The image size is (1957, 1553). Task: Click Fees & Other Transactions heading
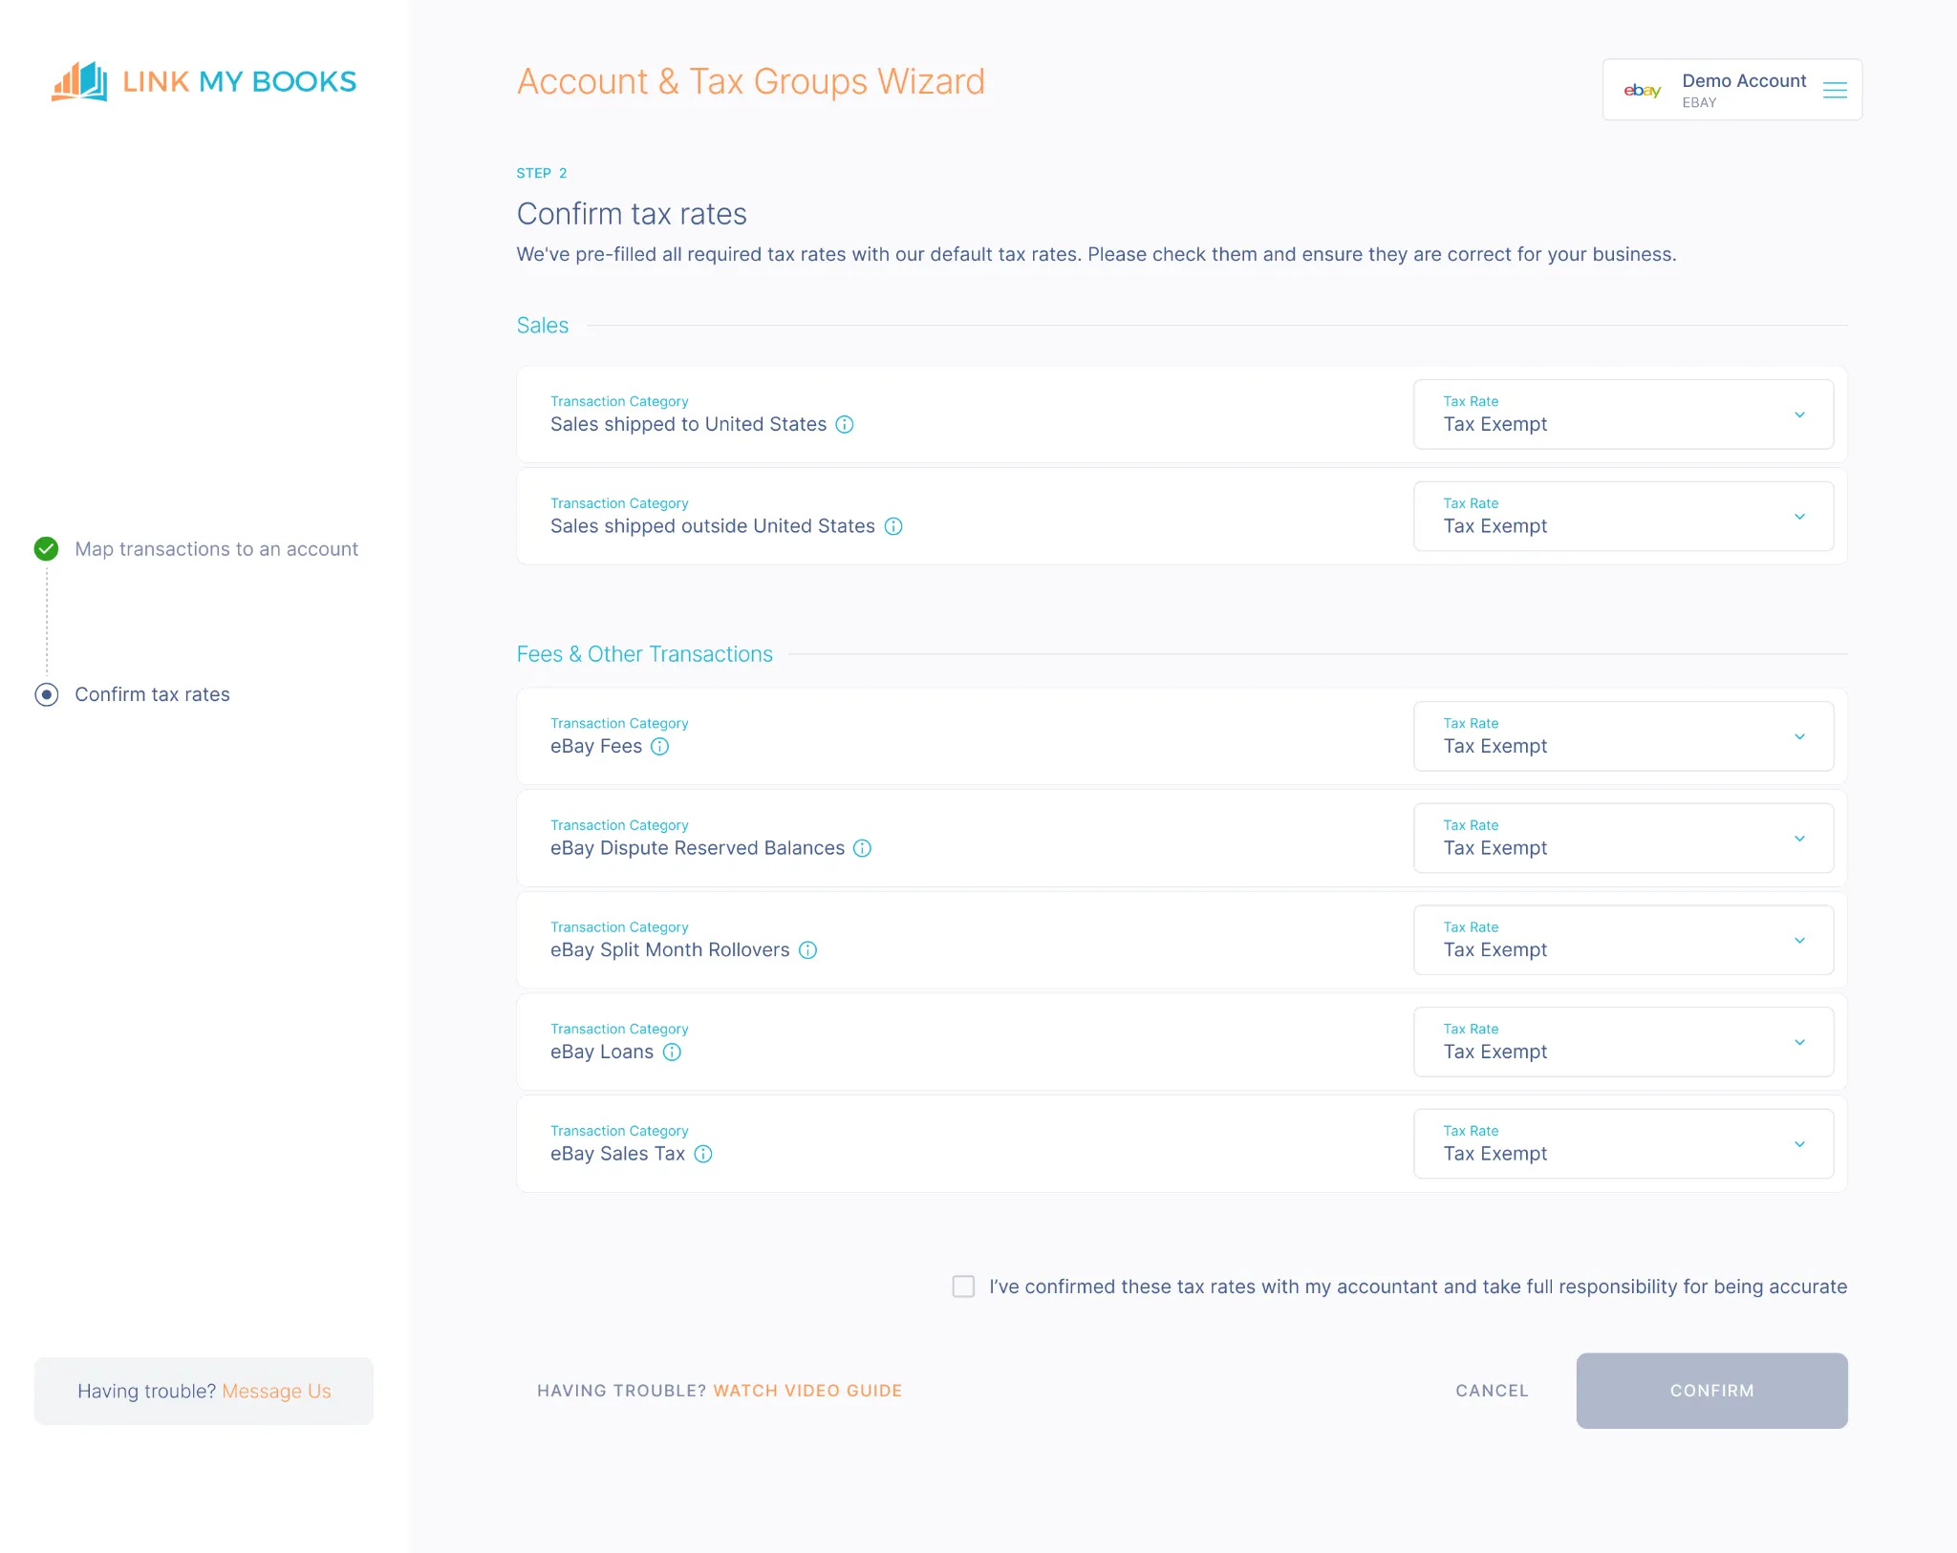(x=645, y=654)
